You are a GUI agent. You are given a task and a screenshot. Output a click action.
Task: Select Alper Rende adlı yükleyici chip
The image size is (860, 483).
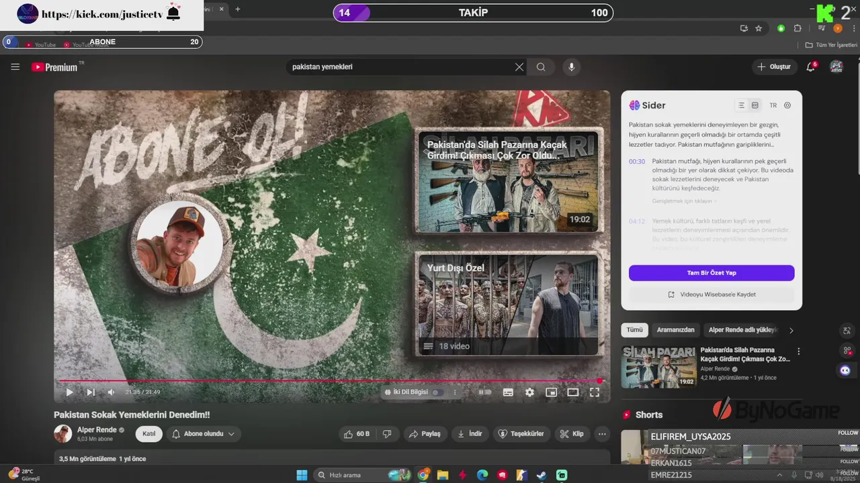pos(742,330)
